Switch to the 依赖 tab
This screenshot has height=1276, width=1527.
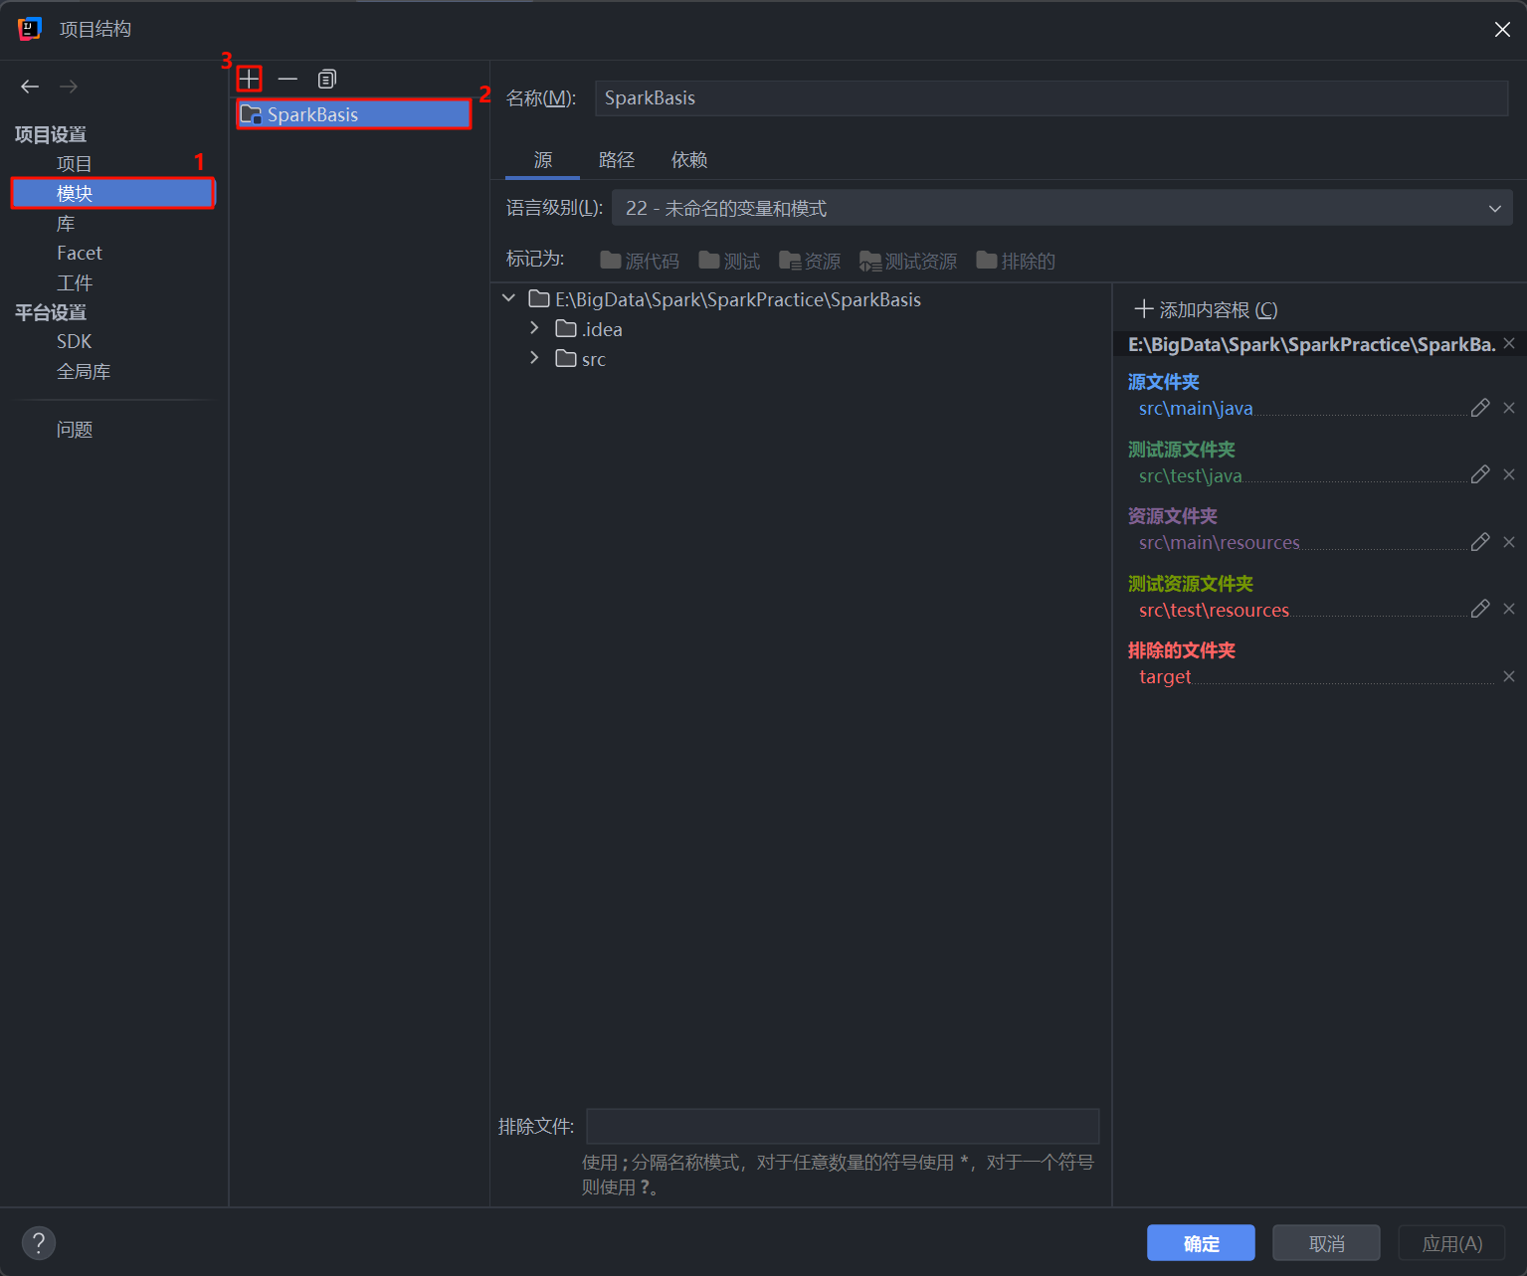pos(688,160)
